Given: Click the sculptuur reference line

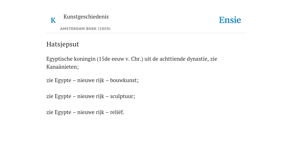Looking at the screenshot, I should pos(91,96).
